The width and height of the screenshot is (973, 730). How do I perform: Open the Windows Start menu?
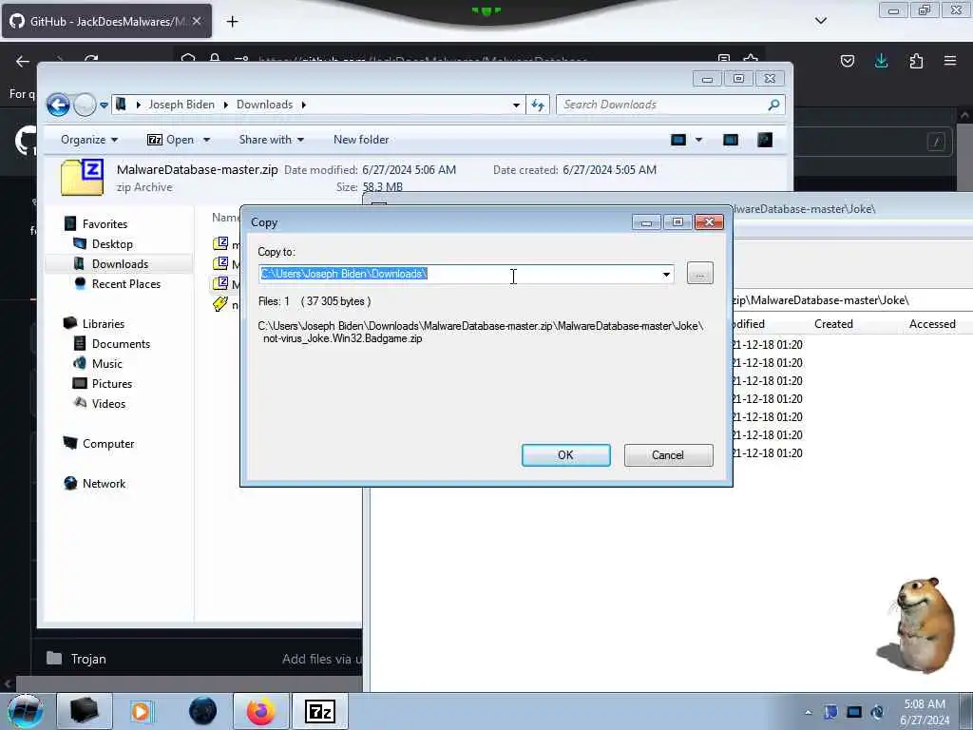point(26,711)
